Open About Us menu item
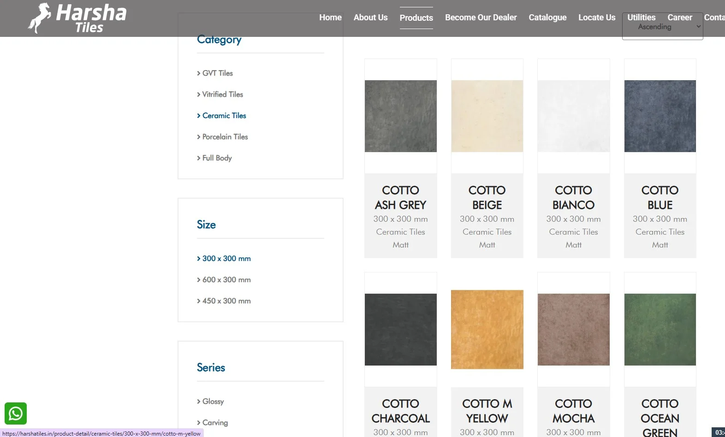The image size is (725, 437). [370, 18]
